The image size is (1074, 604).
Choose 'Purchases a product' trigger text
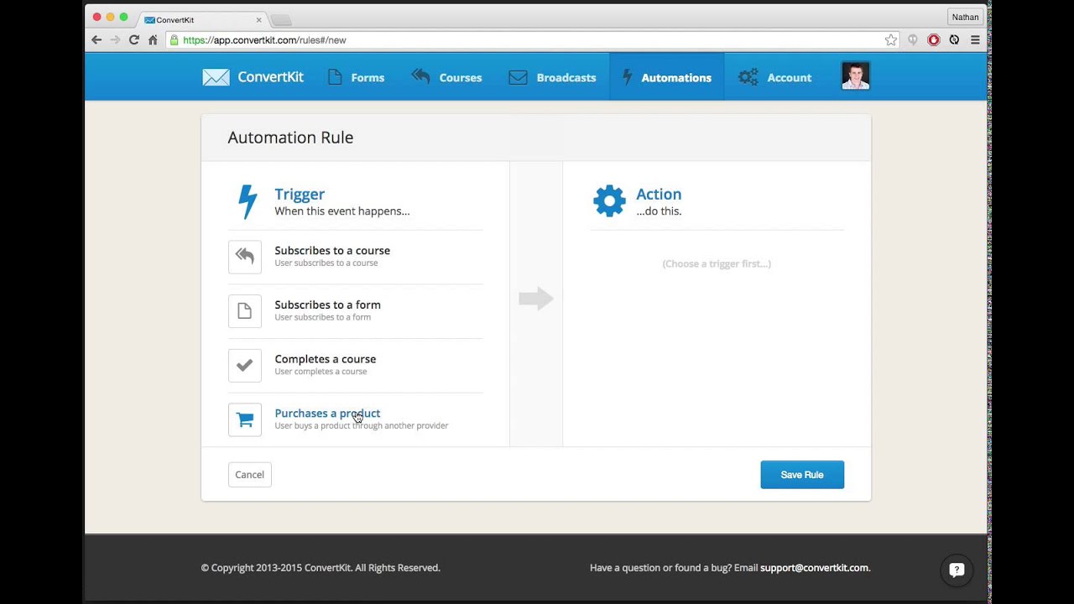[x=327, y=413]
